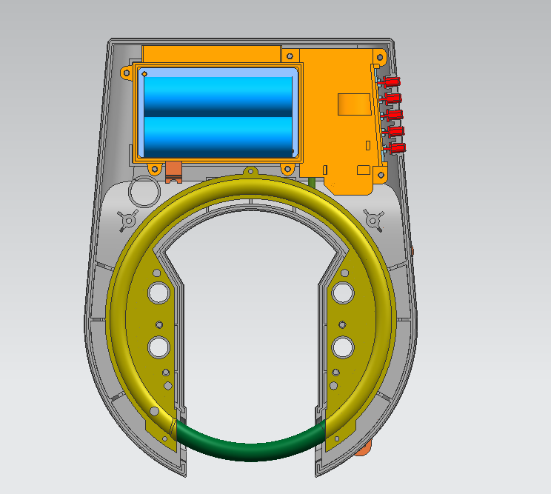Click the small orange clip below battery
This screenshot has height=494, width=551.
pyautogui.click(x=174, y=170)
